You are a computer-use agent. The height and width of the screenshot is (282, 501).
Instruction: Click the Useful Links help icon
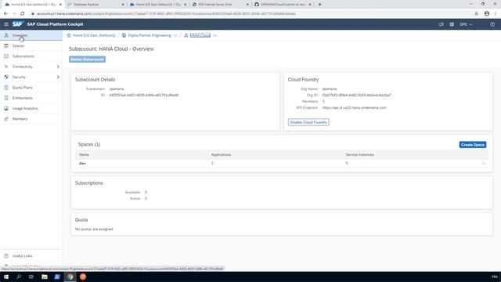point(6,256)
